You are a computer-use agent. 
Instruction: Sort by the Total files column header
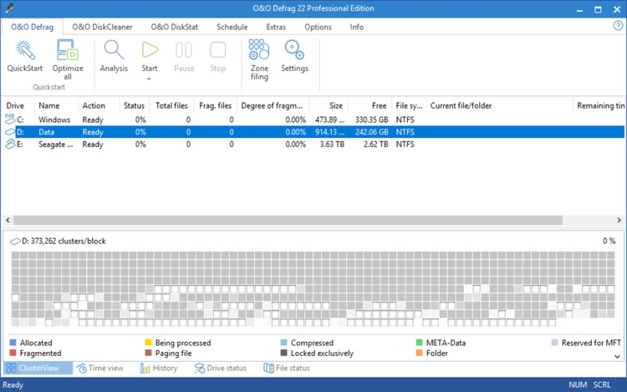pyautogui.click(x=171, y=105)
